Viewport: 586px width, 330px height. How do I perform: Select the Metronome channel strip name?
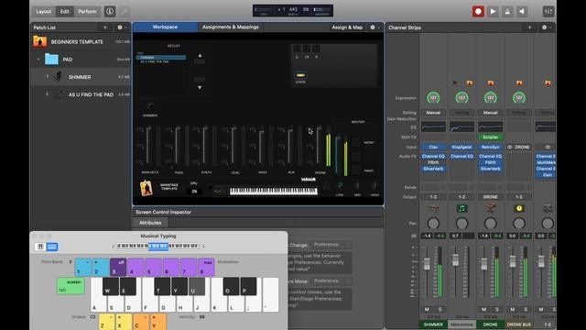pyautogui.click(x=461, y=324)
